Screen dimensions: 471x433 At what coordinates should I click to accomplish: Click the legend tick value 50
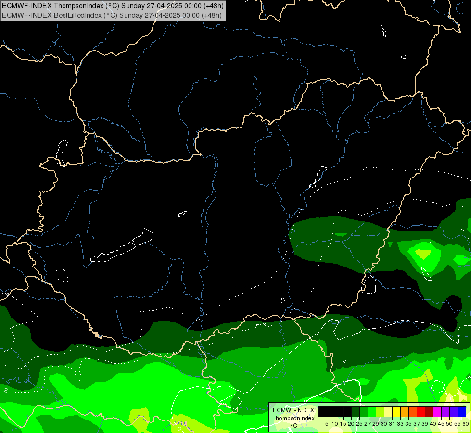point(449,424)
